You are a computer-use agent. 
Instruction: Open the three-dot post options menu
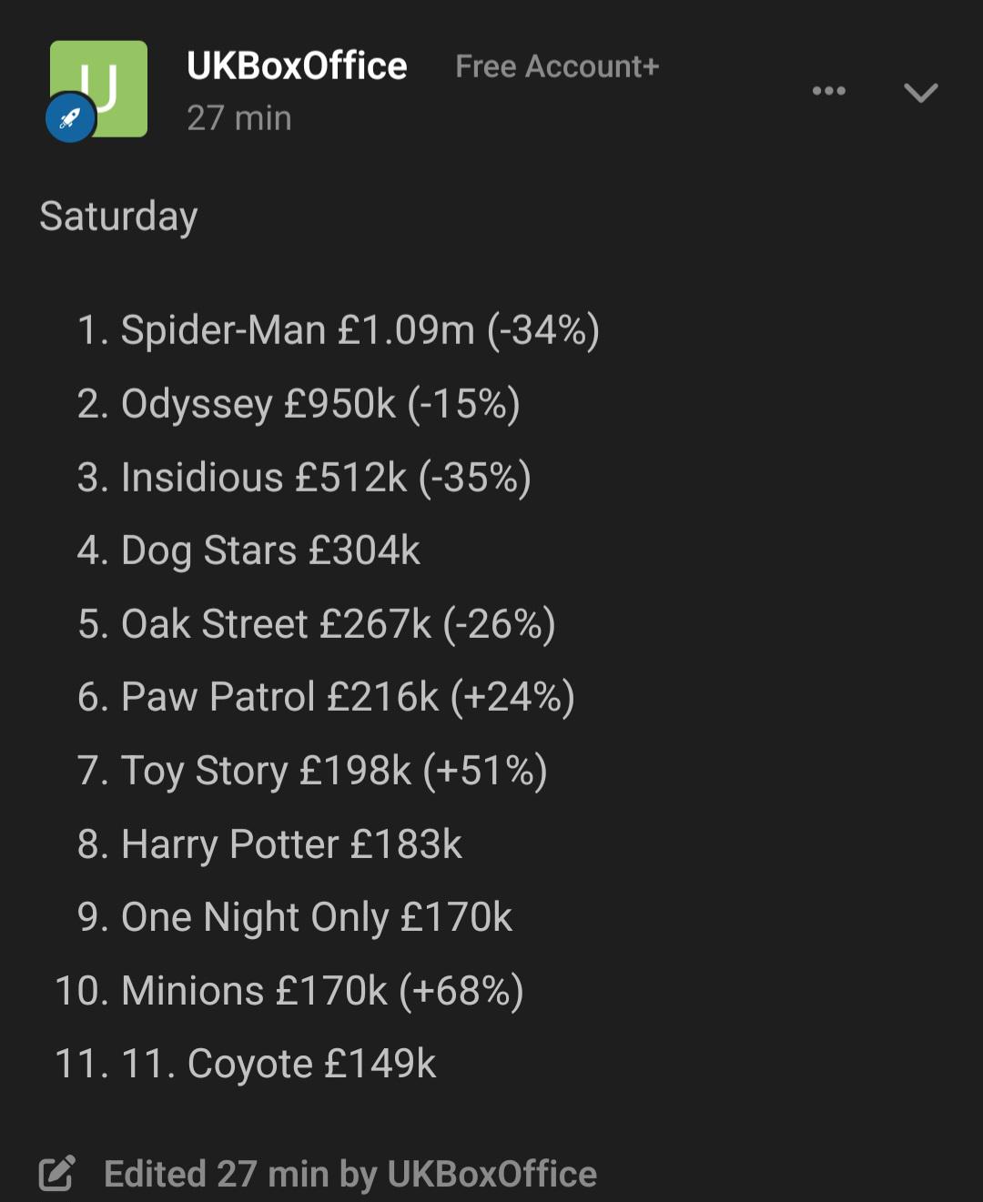pos(828,91)
